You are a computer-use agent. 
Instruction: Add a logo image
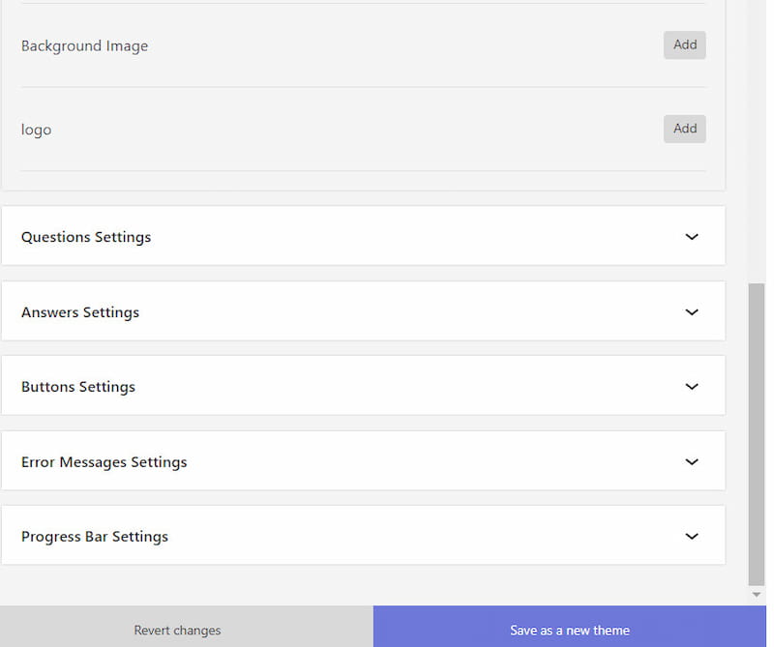click(684, 129)
